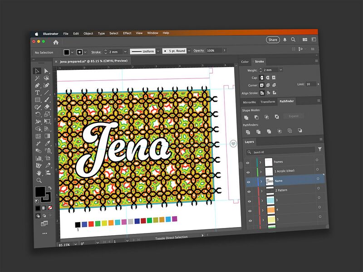Screen dimensions: 363x272
Task: Select the Rectangle tool
Action: [x=37, y=100]
